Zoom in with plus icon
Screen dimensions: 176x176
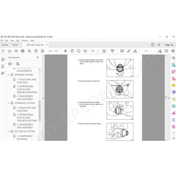(85, 51)
